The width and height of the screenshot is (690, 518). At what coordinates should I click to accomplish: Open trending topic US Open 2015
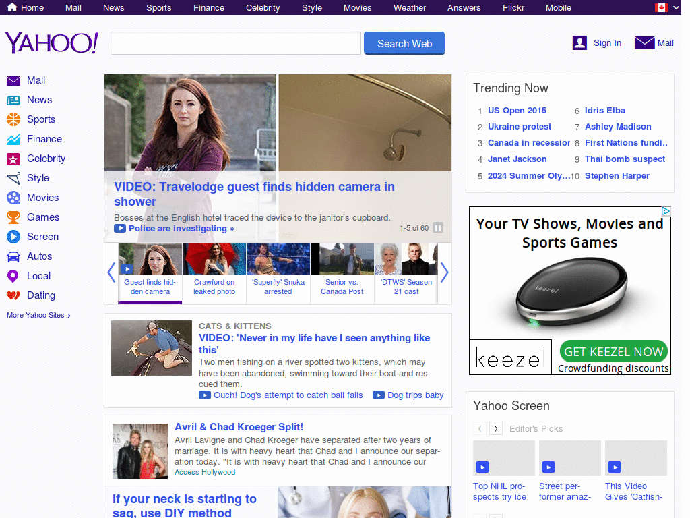517,111
